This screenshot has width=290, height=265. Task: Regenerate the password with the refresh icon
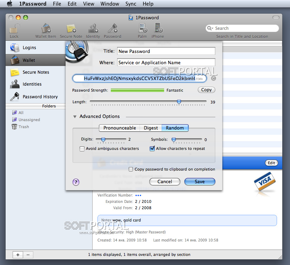tap(214, 78)
